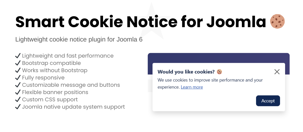This screenshot has width=303, height=132.
Task: Click the checkmark beside Flexible banner positions
Action: pos(18,92)
